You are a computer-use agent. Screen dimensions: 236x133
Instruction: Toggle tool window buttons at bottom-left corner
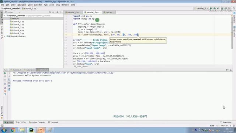click(x=2, y=126)
